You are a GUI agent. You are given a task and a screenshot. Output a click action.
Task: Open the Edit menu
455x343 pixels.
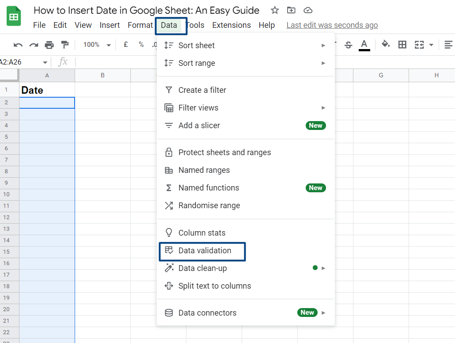[60, 25]
